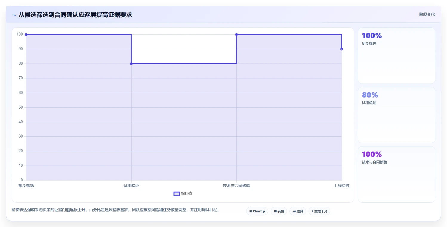Select the 进度 tag chip
Viewport: 447px width, 227px height.
click(298, 211)
